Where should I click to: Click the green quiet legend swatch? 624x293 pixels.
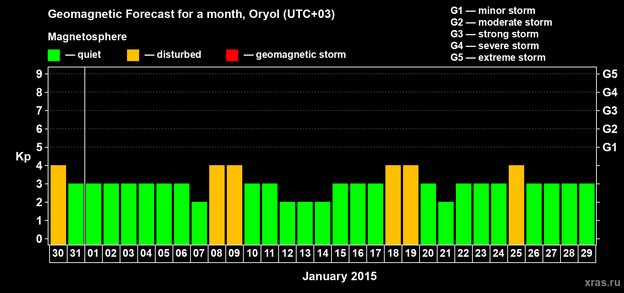coord(54,55)
